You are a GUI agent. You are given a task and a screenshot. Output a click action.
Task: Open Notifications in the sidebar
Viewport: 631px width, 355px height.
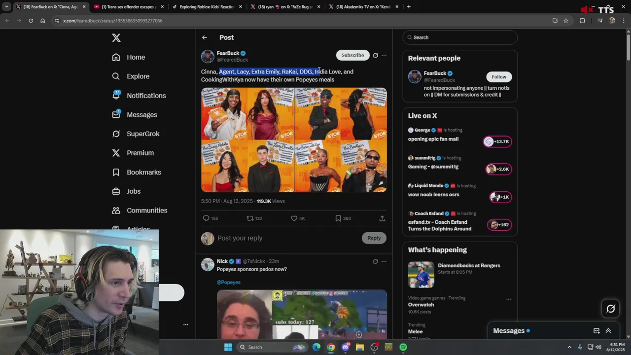click(x=139, y=96)
